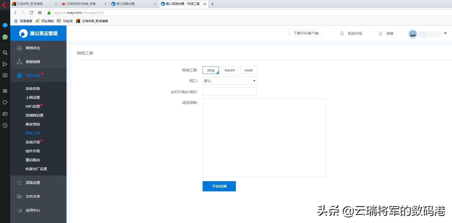Click the browser address bar URL
The image size is (452, 223).
coord(79,13)
